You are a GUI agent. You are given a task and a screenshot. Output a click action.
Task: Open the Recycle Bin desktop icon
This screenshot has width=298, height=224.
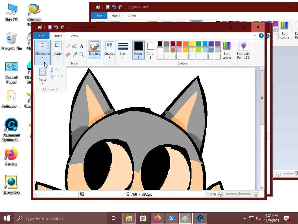11,41
